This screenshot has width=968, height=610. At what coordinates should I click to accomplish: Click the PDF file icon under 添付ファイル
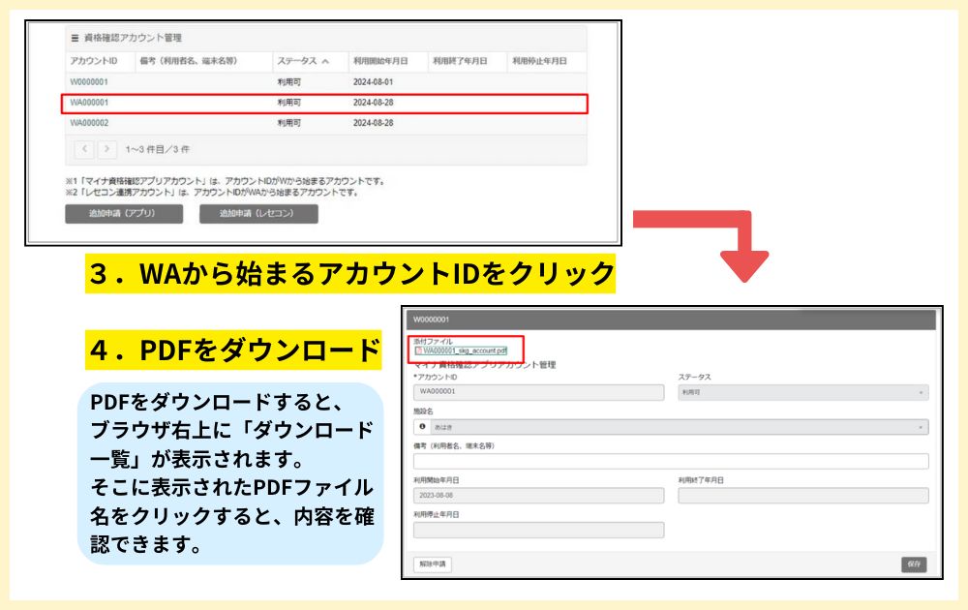(x=418, y=351)
